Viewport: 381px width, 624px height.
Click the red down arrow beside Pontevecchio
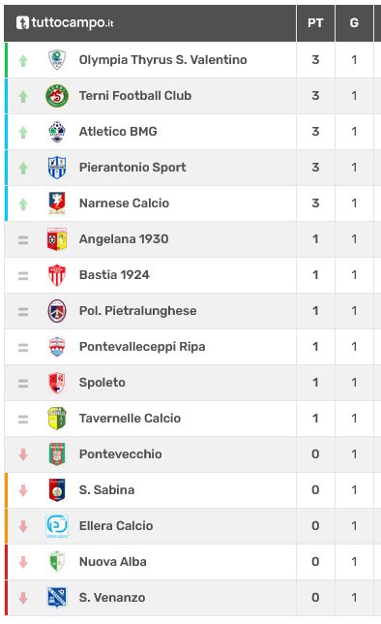point(23,454)
